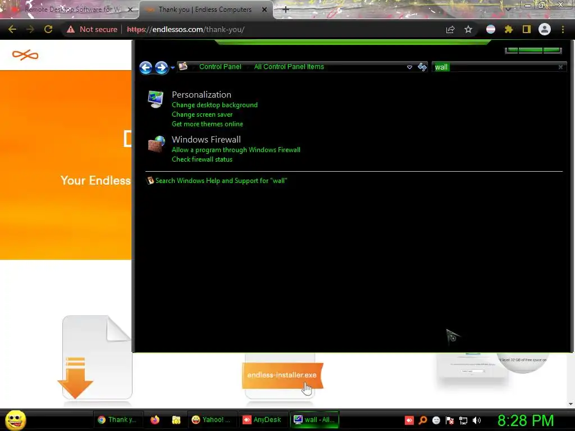This screenshot has height=431, width=575.
Task: Switch to Thank you Endless Computers tab
Action: pyautogui.click(x=204, y=10)
